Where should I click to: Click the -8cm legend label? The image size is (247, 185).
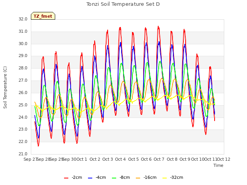[125, 177]
